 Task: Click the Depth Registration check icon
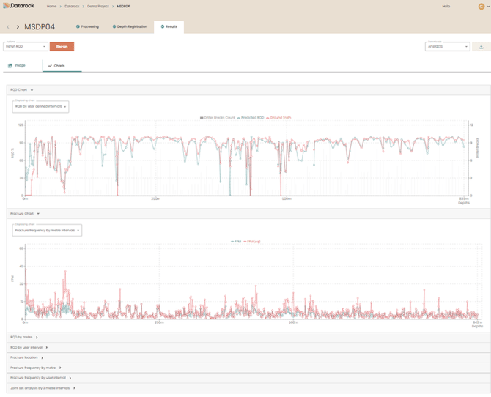click(x=114, y=26)
